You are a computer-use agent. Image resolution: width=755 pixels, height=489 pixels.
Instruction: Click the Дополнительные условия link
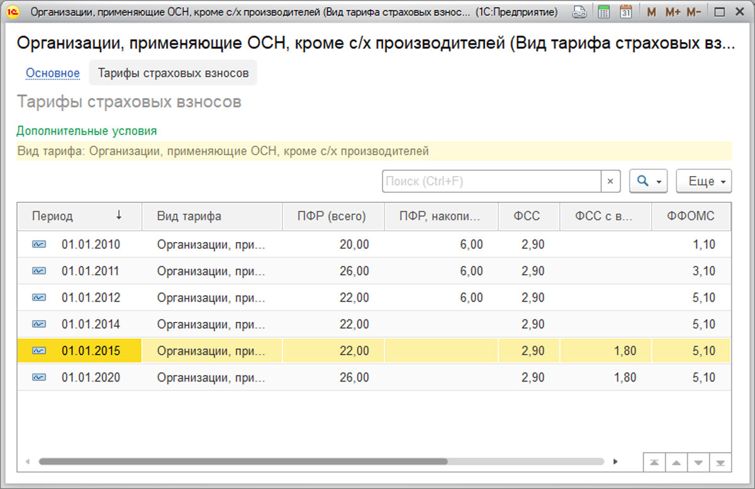86,131
